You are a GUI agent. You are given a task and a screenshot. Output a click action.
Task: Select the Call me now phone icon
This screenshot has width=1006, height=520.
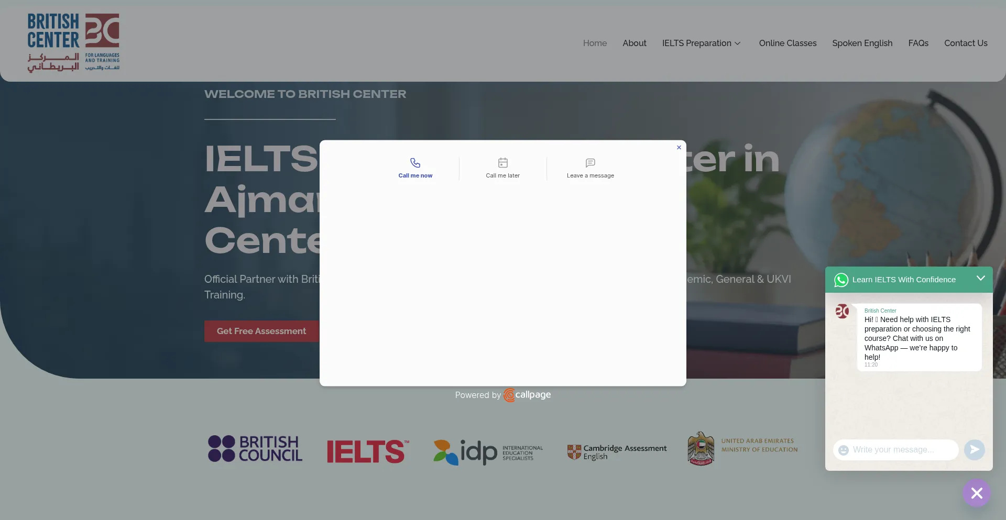click(415, 163)
